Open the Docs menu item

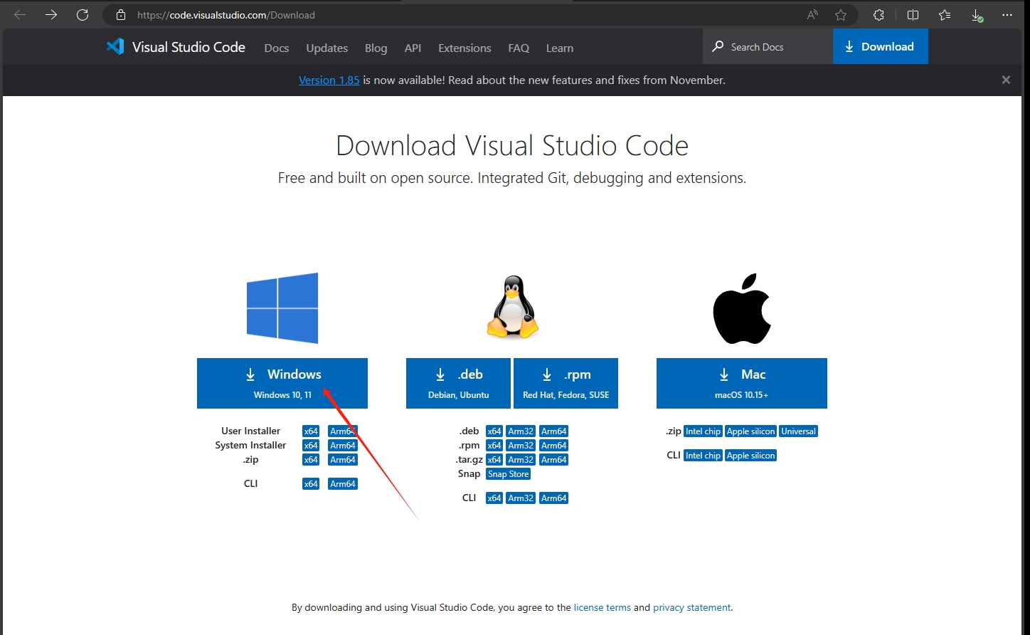(x=276, y=48)
